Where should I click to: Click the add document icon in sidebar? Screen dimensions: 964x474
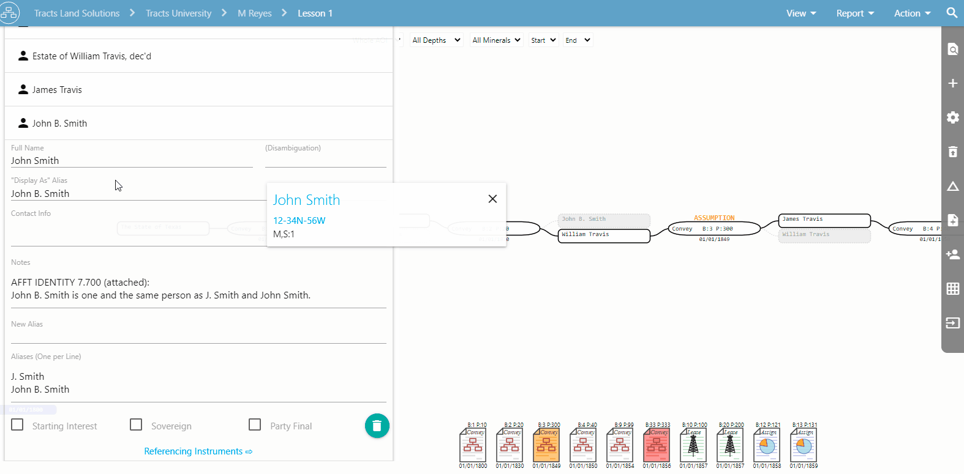952,220
